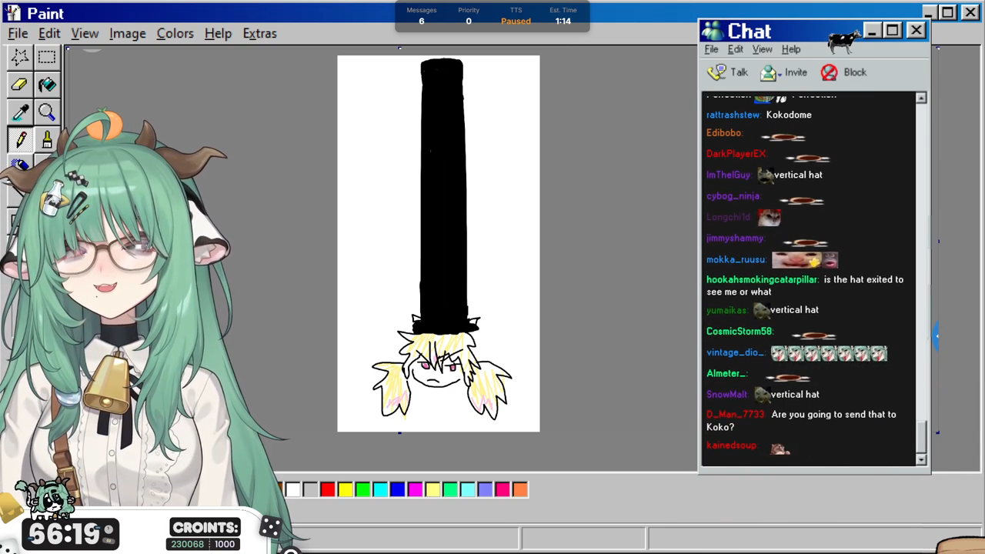Screen dimensions: 985x554
Task: Pick the Eraser tool in Paint
Action: [20, 85]
